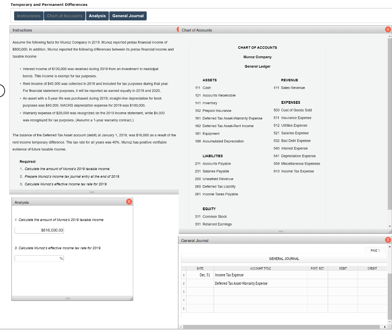The height and width of the screenshot is (330, 392).
Task: Click the General Journal scroll right arrow
Action: click(384, 327)
